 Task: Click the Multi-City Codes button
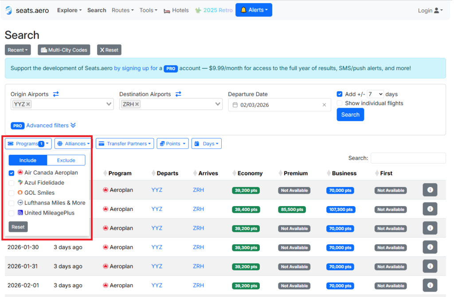click(64, 50)
